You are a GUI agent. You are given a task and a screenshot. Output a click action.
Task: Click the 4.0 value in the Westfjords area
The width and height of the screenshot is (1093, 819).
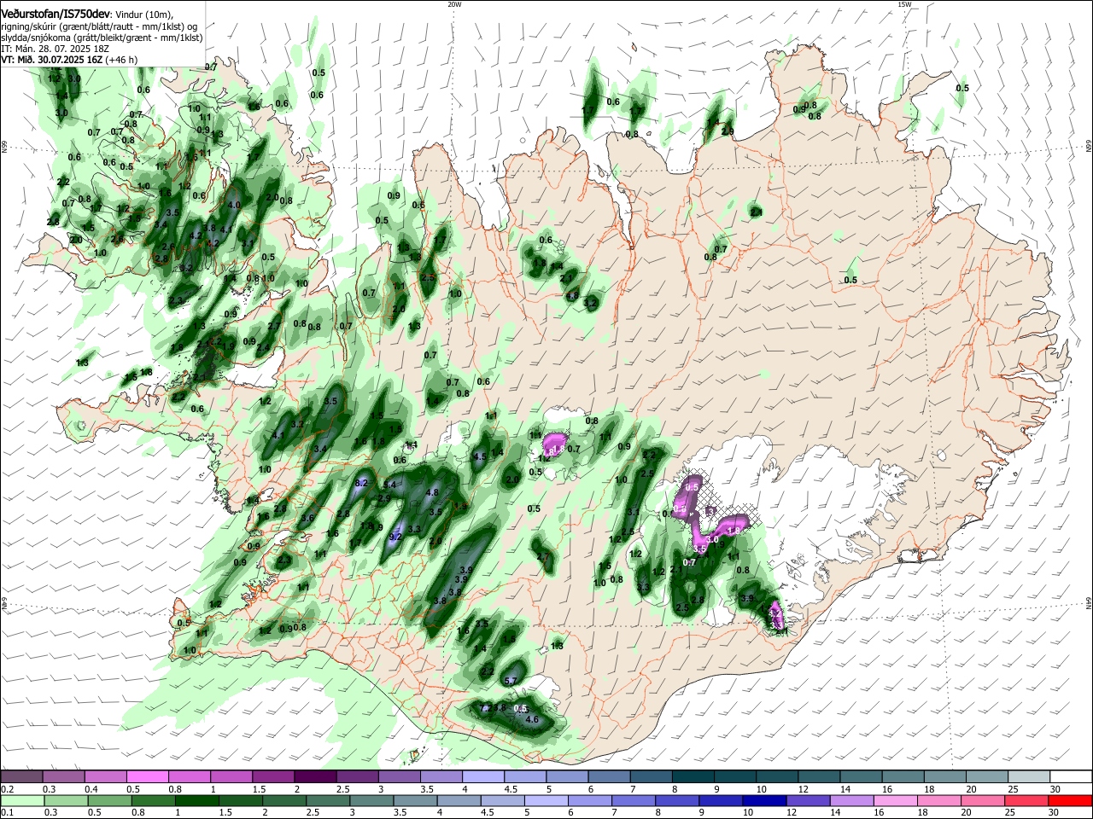236,205
